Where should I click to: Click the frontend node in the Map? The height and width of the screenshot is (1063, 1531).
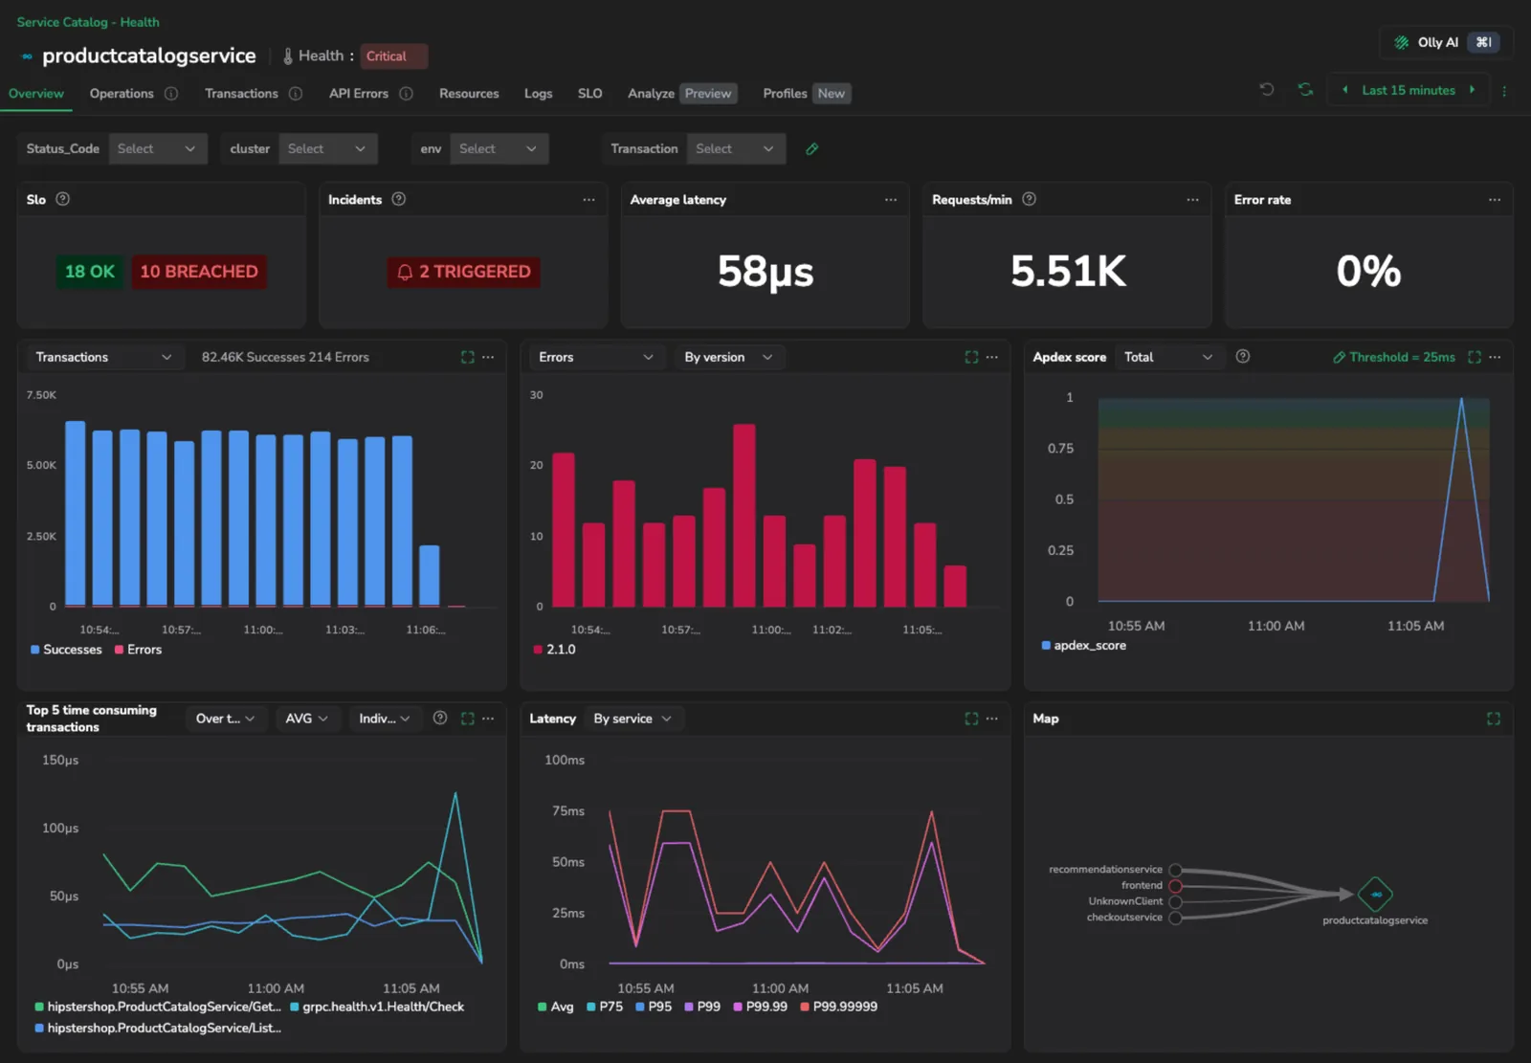click(1175, 886)
